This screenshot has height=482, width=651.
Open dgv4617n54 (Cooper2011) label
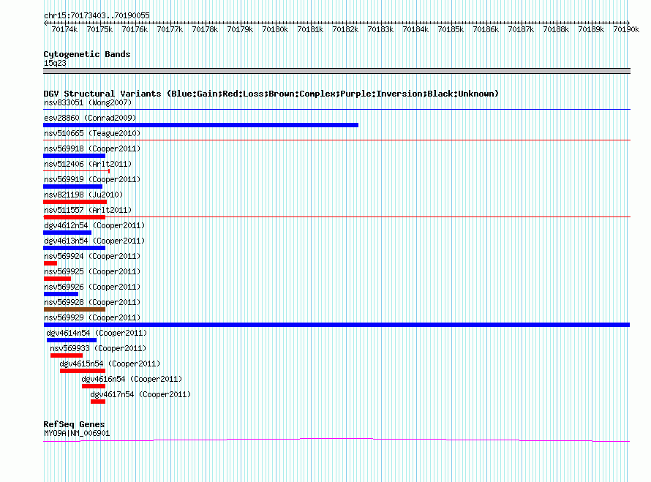[x=140, y=394]
